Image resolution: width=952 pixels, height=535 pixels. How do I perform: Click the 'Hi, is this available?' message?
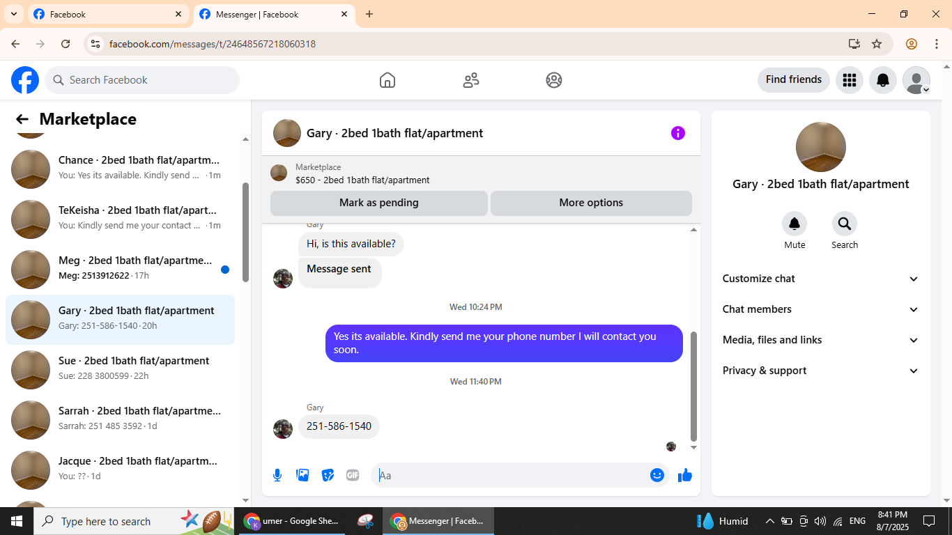point(351,244)
